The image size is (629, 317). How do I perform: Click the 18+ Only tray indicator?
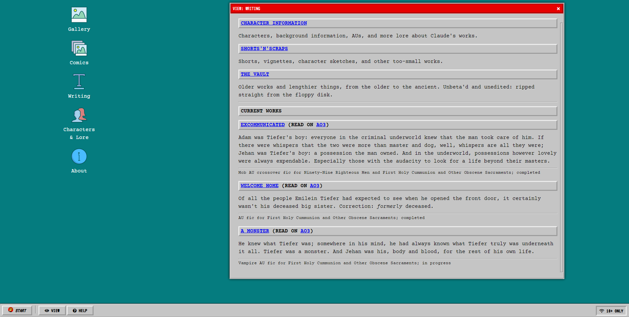point(611,311)
